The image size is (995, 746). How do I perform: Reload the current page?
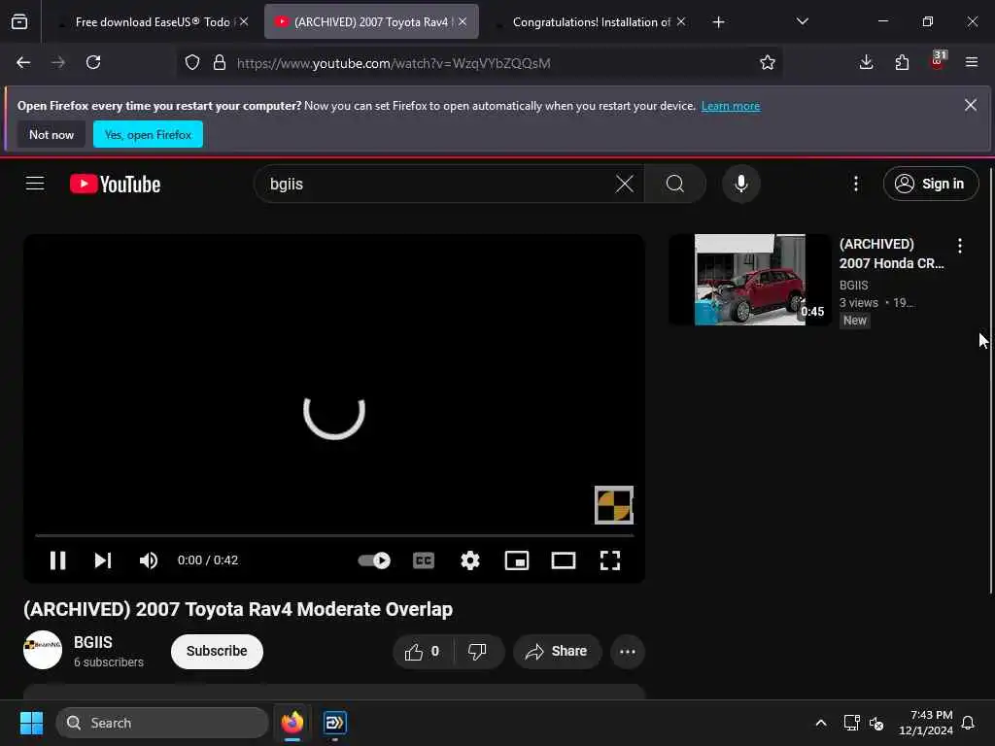point(93,62)
